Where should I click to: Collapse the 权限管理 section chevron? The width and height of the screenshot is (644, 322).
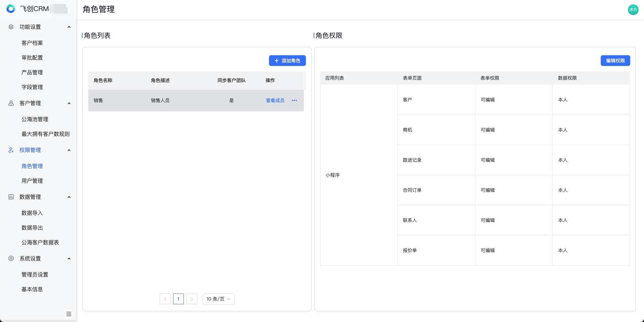tap(69, 150)
